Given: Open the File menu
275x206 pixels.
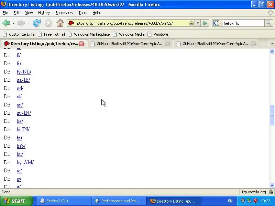Looking at the screenshot, I should point(5,13).
